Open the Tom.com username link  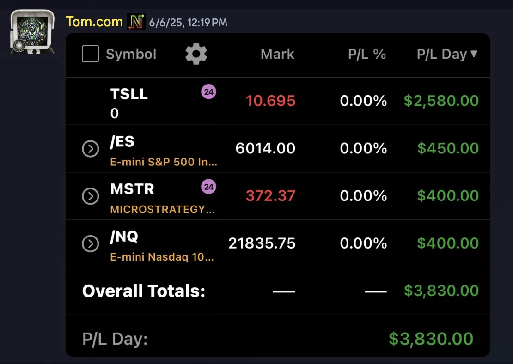[94, 22]
